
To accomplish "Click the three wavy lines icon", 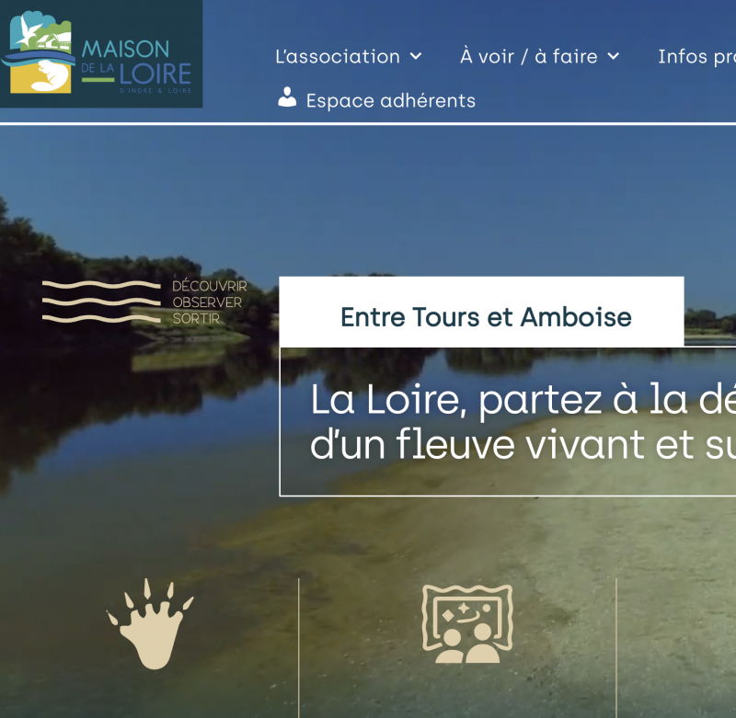I will (101, 302).
